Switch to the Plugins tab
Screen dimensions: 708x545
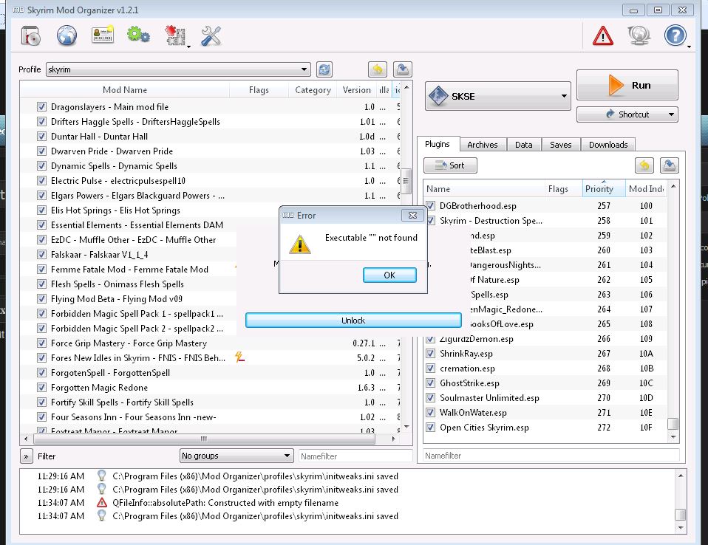(x=437, y=144)
